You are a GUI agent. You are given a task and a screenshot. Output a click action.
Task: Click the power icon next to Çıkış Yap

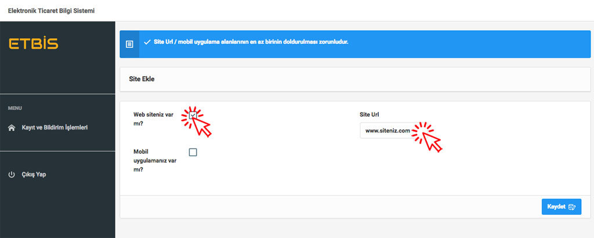click(12, 175)
